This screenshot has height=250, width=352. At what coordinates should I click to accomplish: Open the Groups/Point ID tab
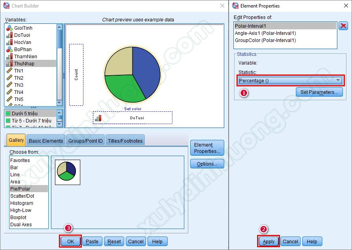coord(85,141)
